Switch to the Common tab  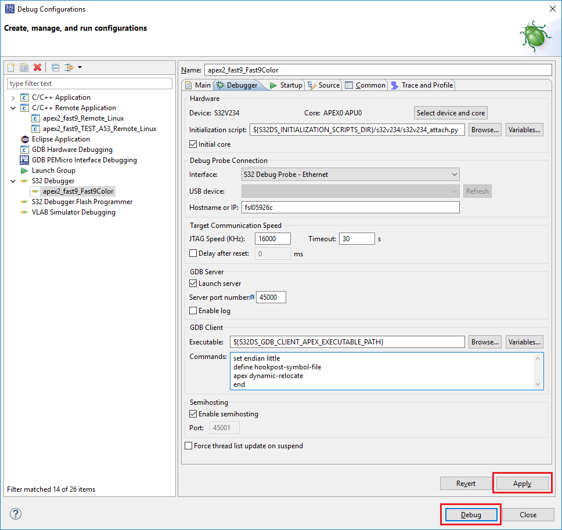(365, 85)
